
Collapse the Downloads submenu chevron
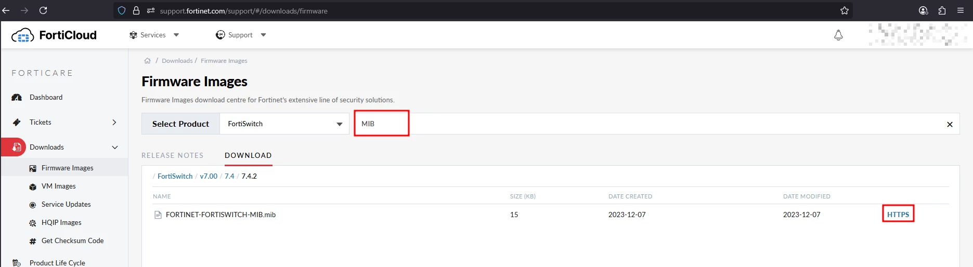pyautogui.click(x=115, y=147)
